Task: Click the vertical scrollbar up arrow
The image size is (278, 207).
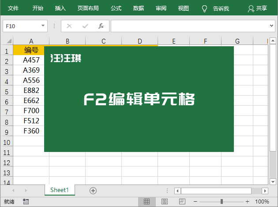Action: (273, 41)
